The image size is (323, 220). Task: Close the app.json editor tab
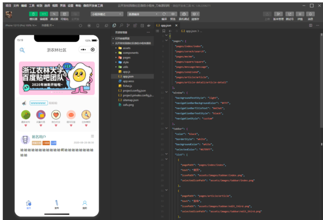point(177,25)
